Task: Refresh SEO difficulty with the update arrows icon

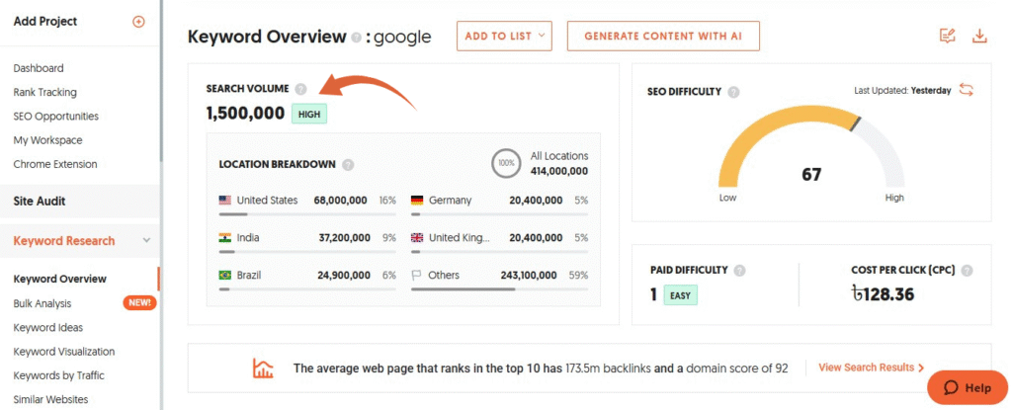Action: [967, 90]
